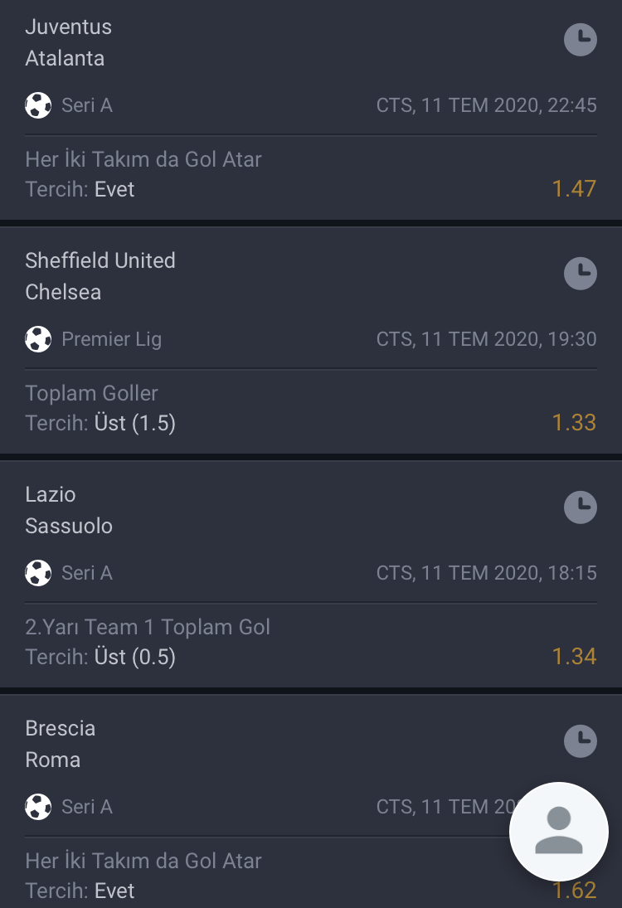Click the Premier Lig league label
Image resolution: width=622 pixels, height=908 pixels.
tap(112, 339)
